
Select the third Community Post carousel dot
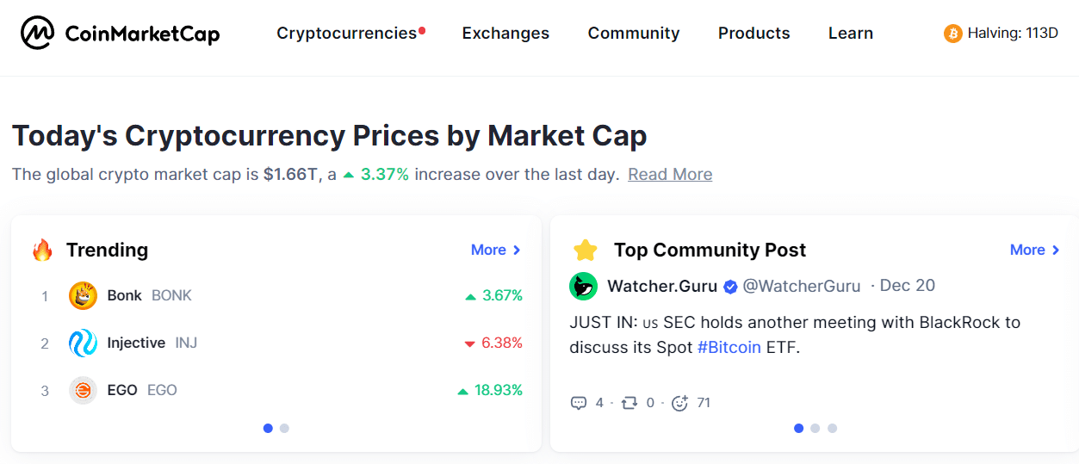point(832,428)
